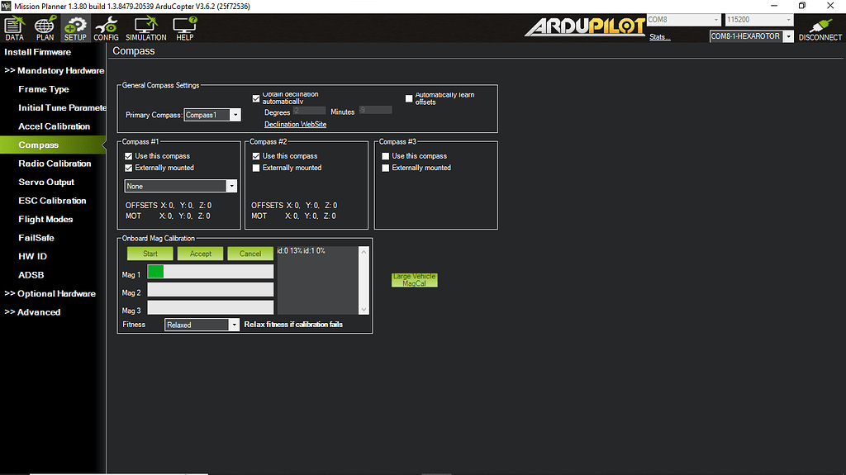Open the PLAN flight planner icon

point(45,28)
